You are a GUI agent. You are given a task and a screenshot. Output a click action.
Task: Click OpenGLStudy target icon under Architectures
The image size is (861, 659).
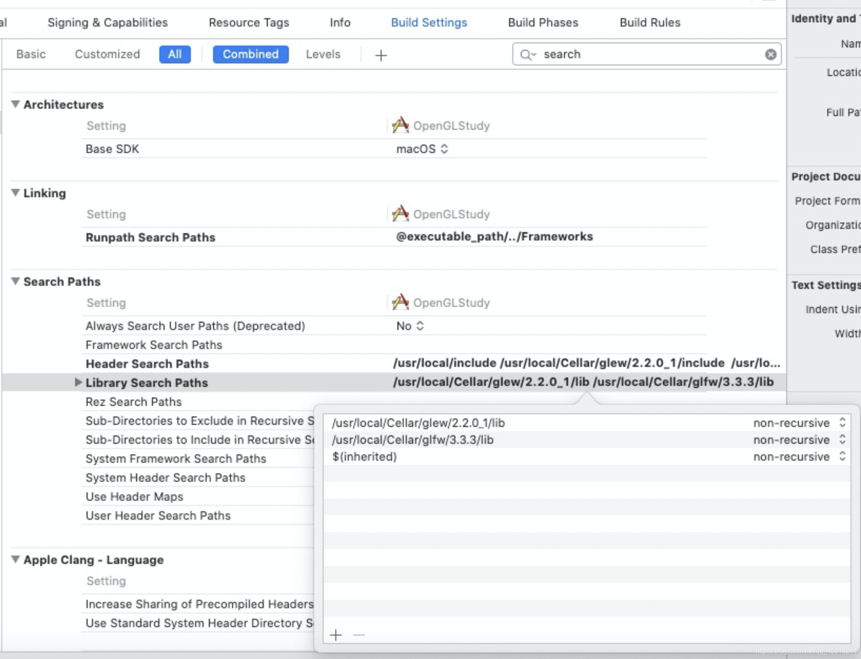click(400, 125)
